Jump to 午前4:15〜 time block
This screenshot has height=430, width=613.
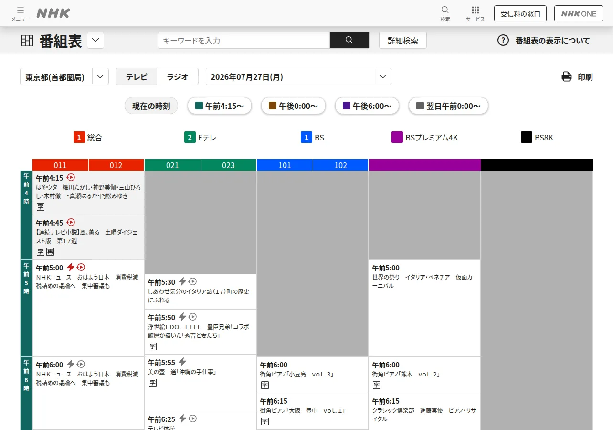(220, 106)
